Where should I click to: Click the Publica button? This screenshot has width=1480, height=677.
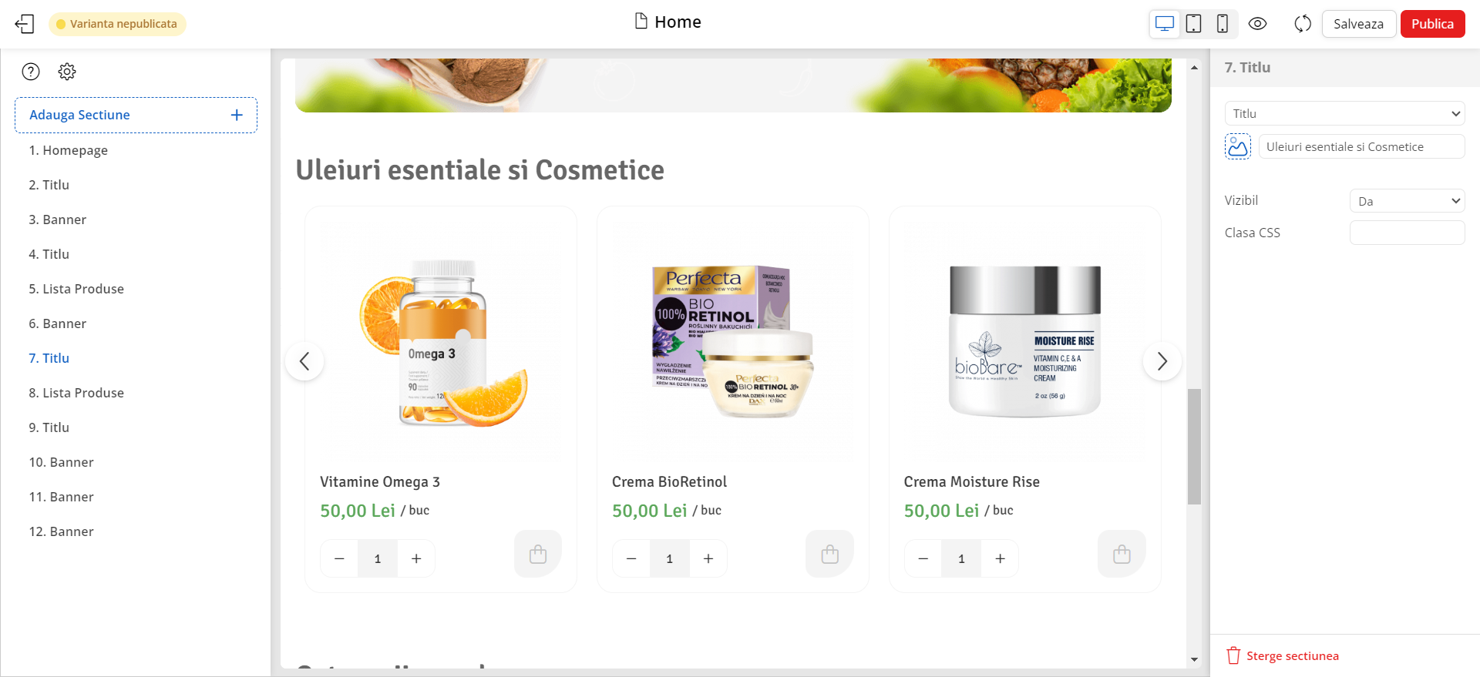1432,24
